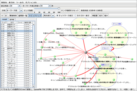Open the オプション(O) menu
This screenshot has height=91, width=137.
click(x=31, y=3)
